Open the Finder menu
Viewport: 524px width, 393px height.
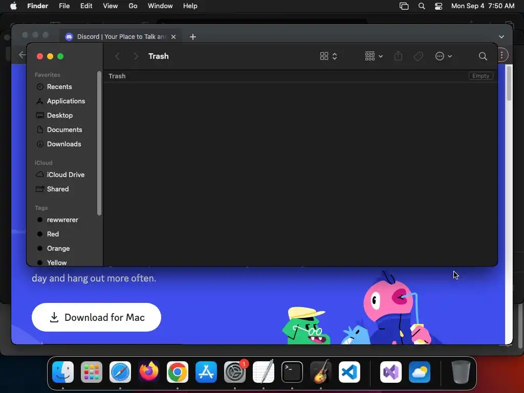[x=38, y=6]
